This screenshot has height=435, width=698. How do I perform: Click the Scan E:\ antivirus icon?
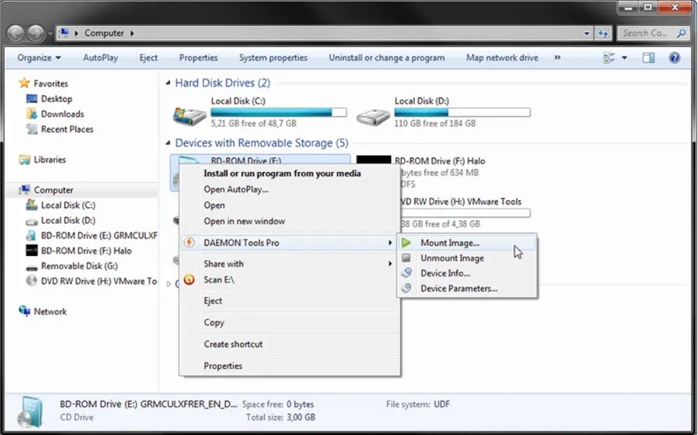pos(188,280)
